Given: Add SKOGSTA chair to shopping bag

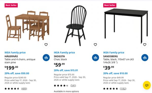Looking at the screenshot, I should coord(96,58).
